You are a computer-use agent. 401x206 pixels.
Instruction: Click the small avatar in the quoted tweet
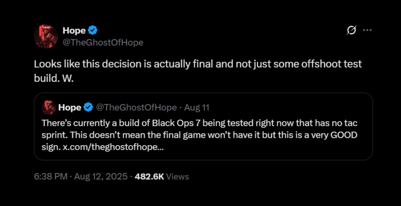(x=49, y=107)
